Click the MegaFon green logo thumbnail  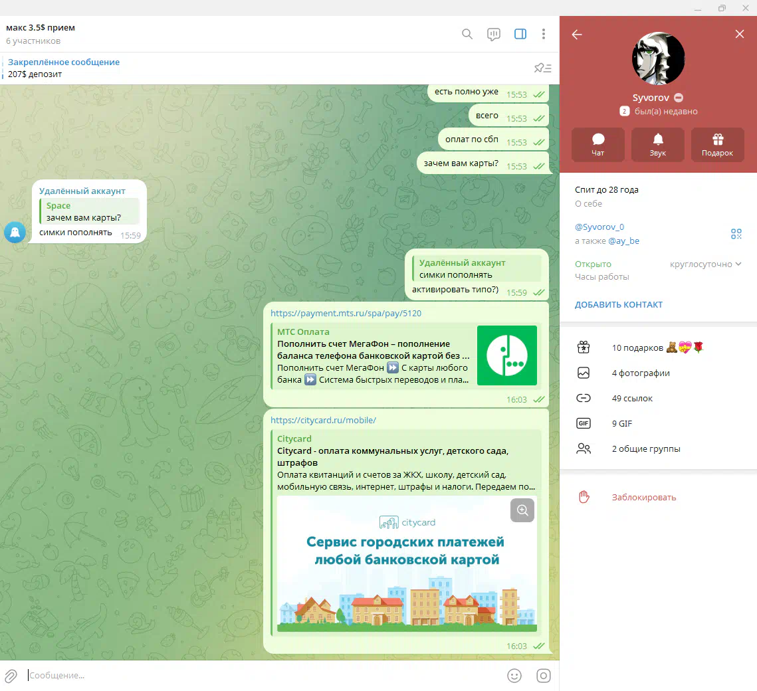pos(507,355)
